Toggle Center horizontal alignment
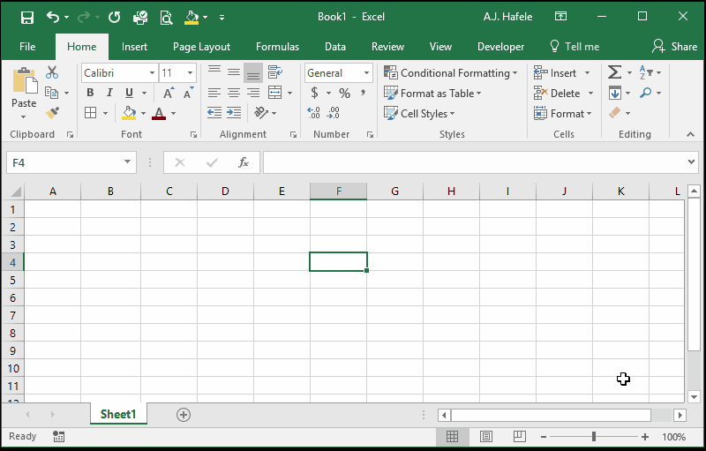 [234, 93]
